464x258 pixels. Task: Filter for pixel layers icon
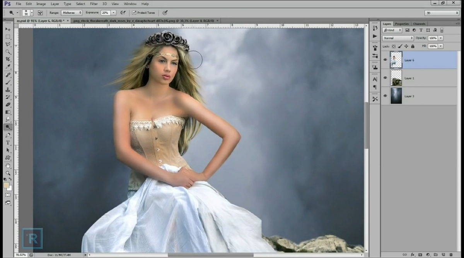click(408, 30)
